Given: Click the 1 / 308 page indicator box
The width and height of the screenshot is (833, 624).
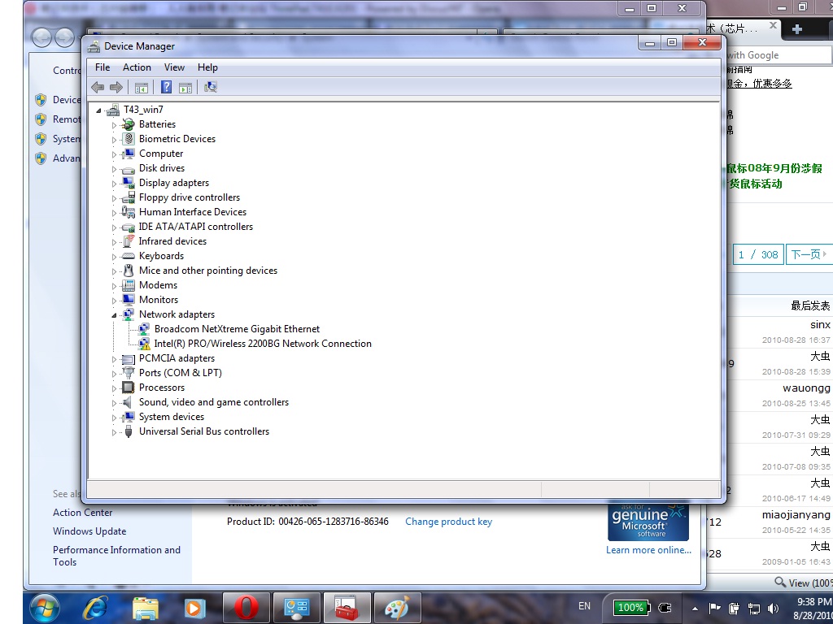Looking at the screenshot, I should coord(758,254).
